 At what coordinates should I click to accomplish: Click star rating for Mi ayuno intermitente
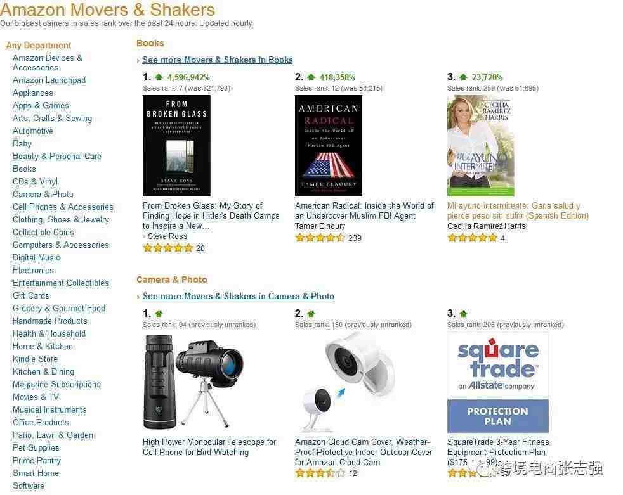point(472,238)
